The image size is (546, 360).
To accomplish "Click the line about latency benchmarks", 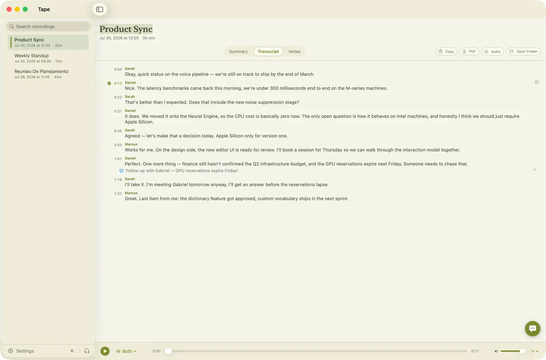I will (x=256, y=88).
